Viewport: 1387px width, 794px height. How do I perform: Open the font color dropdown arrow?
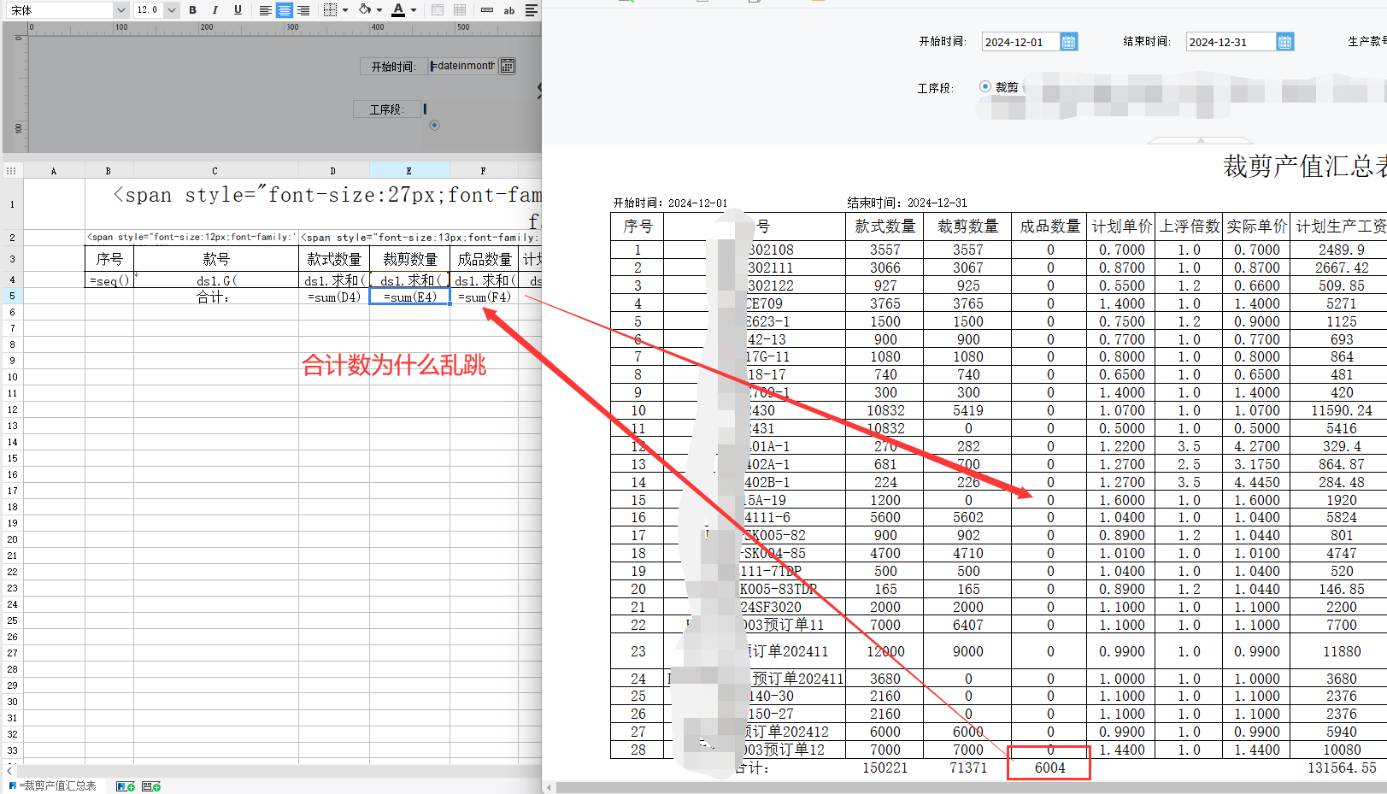[x=414, y=10]
